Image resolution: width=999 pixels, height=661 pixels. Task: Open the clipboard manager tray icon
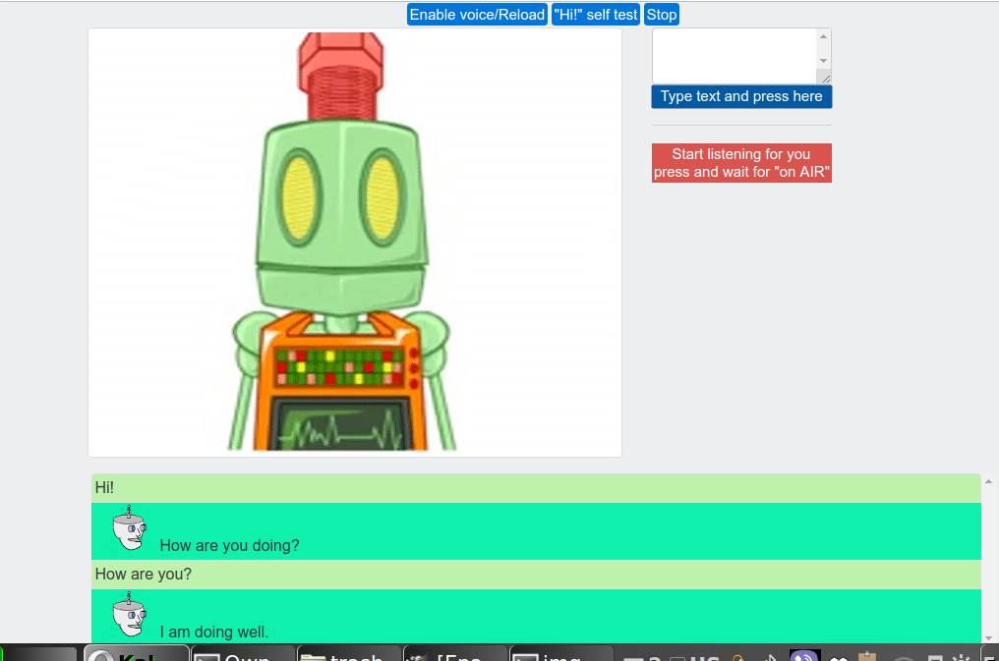pos(867,656)
